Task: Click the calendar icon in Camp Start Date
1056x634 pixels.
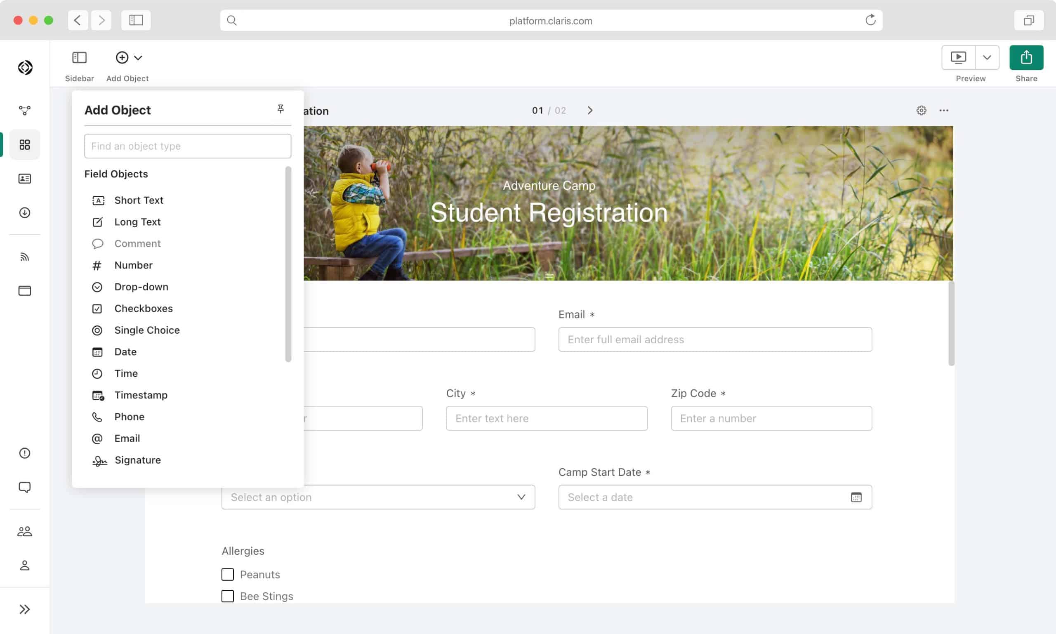Action: 856,497
